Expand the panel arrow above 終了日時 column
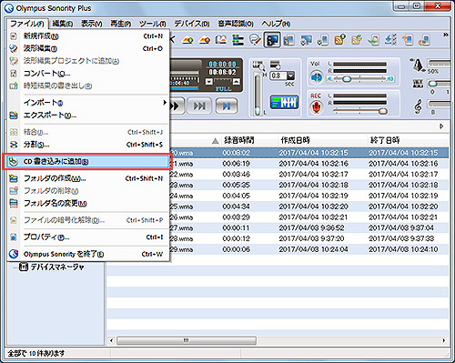Screen dimensions: 455x363 441,126
